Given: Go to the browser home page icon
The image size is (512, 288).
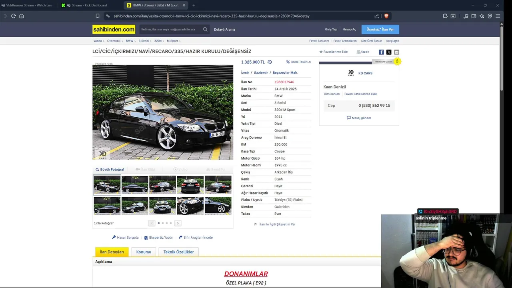Looking at the screenshot, I should [22, 16].
